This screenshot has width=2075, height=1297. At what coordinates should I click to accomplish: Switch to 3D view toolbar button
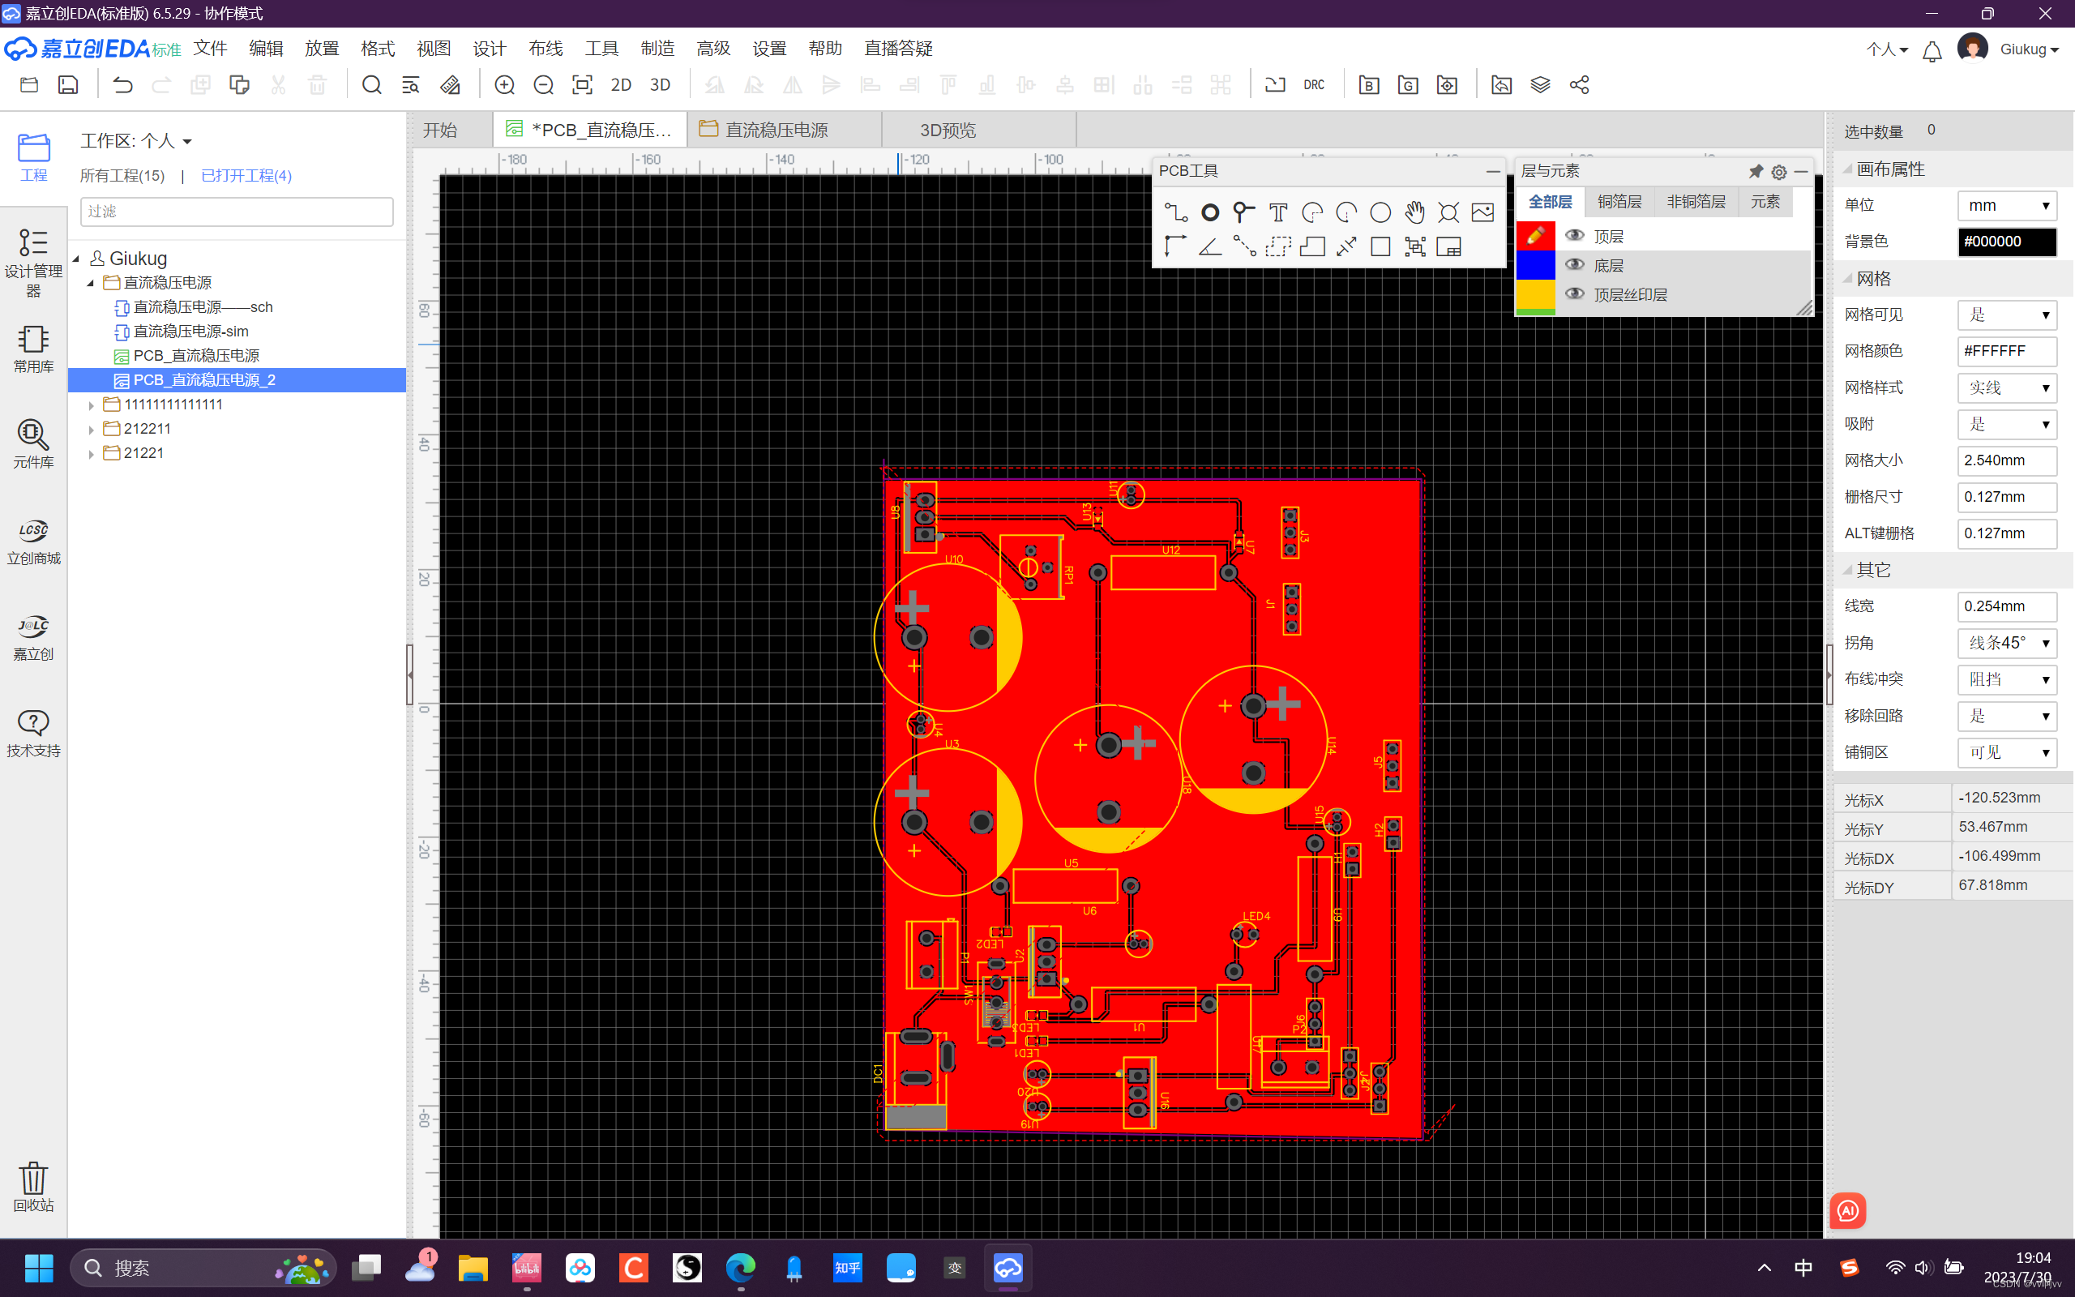[659, 85]
